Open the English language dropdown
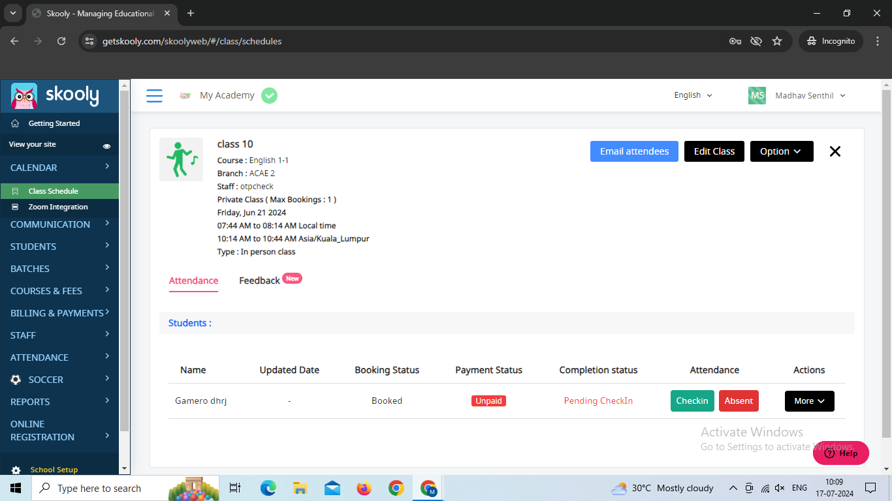 tap(693, 95)
